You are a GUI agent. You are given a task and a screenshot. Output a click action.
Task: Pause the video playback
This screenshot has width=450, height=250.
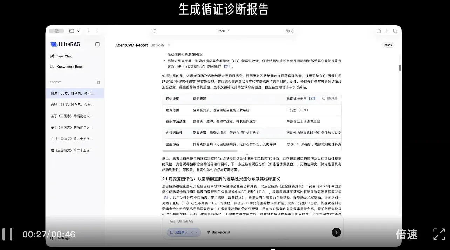tap(7, 234)
